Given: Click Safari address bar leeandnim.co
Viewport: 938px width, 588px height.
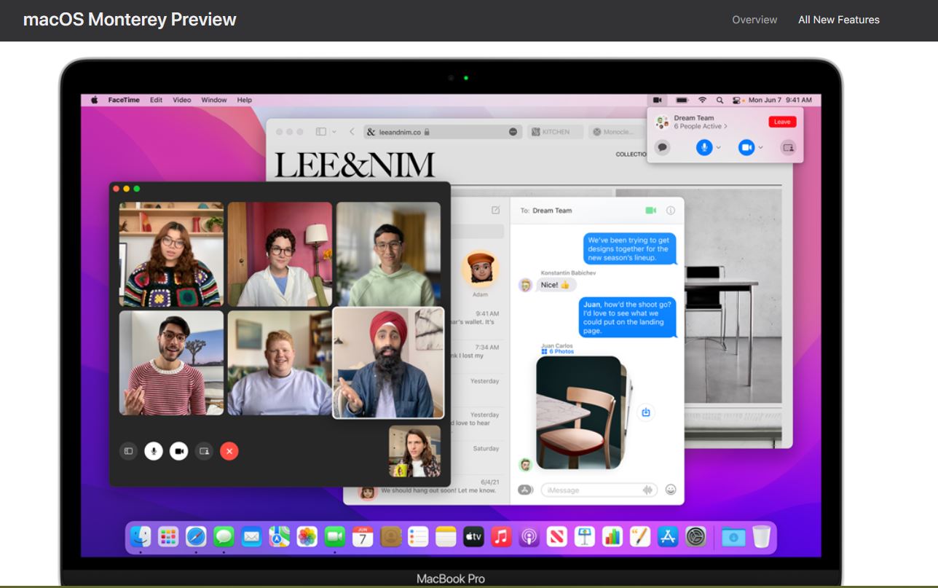Looking at the screenshot, I should tap(441, 132).
